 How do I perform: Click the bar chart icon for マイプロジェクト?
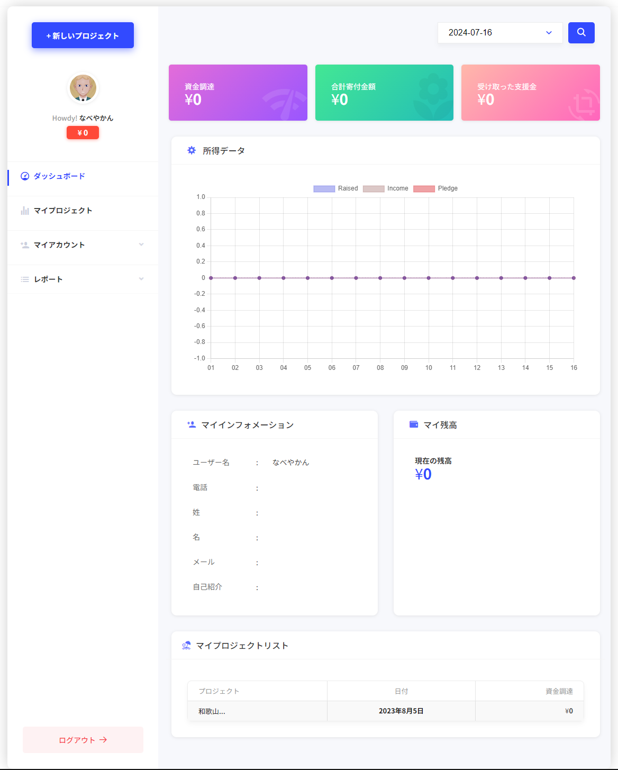tap(25, 211)
